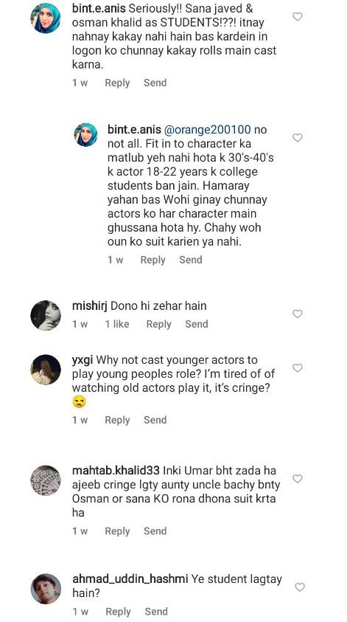Like yxgi's comment about younger actors
The width and height of the screenshot is (347, 622).
(297, 367)
